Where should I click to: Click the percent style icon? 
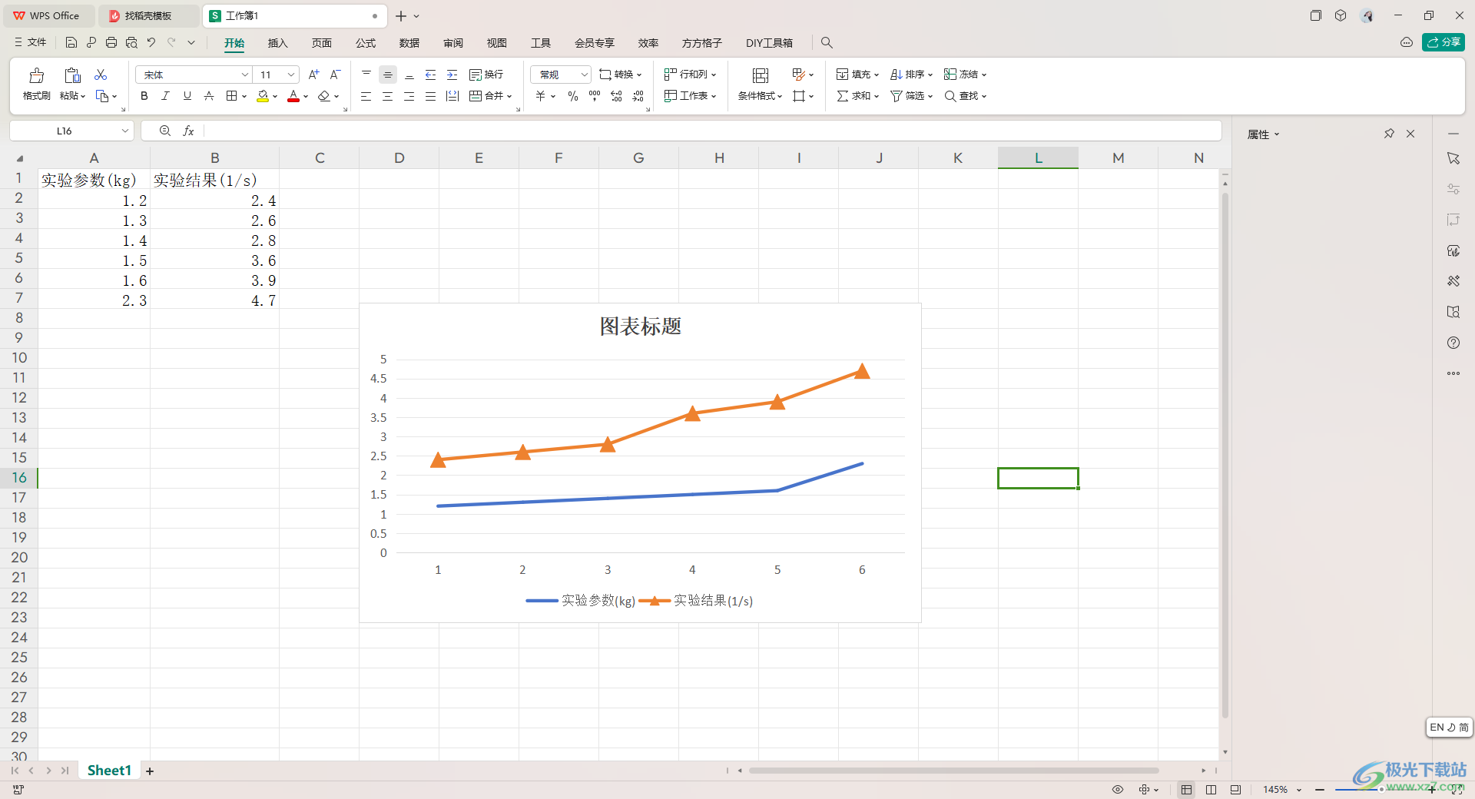pos(573,96)
